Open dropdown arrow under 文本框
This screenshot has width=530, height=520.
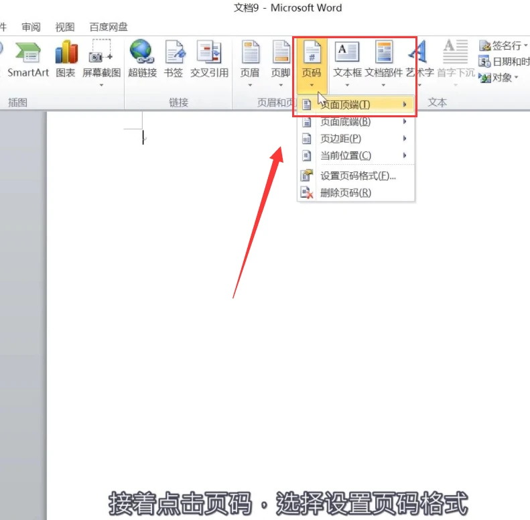point(347,85)
